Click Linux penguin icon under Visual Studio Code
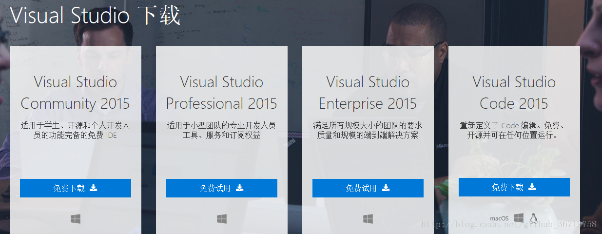Viewport: 602px width, 234px height. [534, 218]
